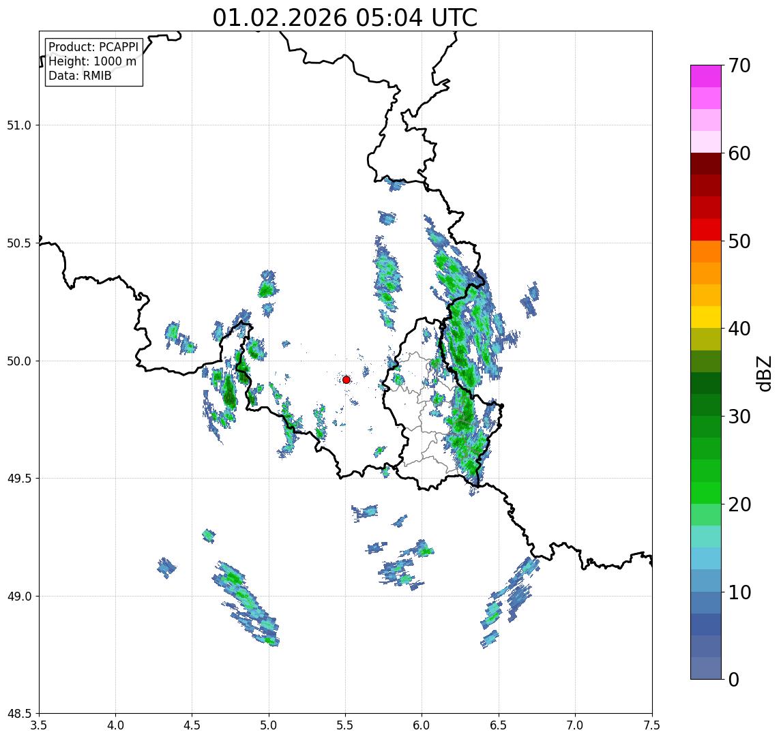Click the longitude axis label 4.5
781x739 pixels.
[x=192, y=725]
